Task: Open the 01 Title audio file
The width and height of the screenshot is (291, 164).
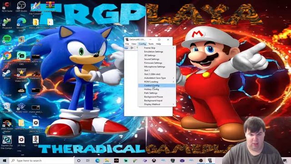Action: click(21, 141)
